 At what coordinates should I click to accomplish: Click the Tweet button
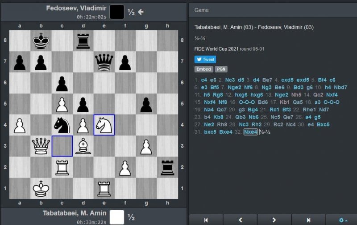coord(205,59)
